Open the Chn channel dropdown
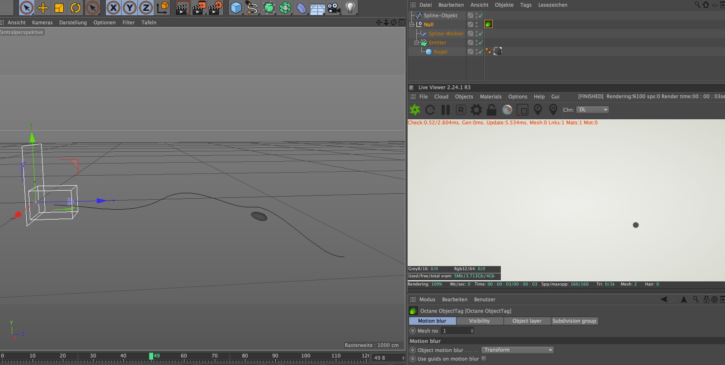Viewport: 725px width, 365px height. point(593,110)
